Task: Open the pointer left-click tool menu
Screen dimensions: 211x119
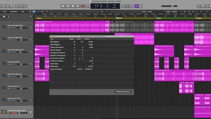Action: pyautogui.click(x=102, y=12)
